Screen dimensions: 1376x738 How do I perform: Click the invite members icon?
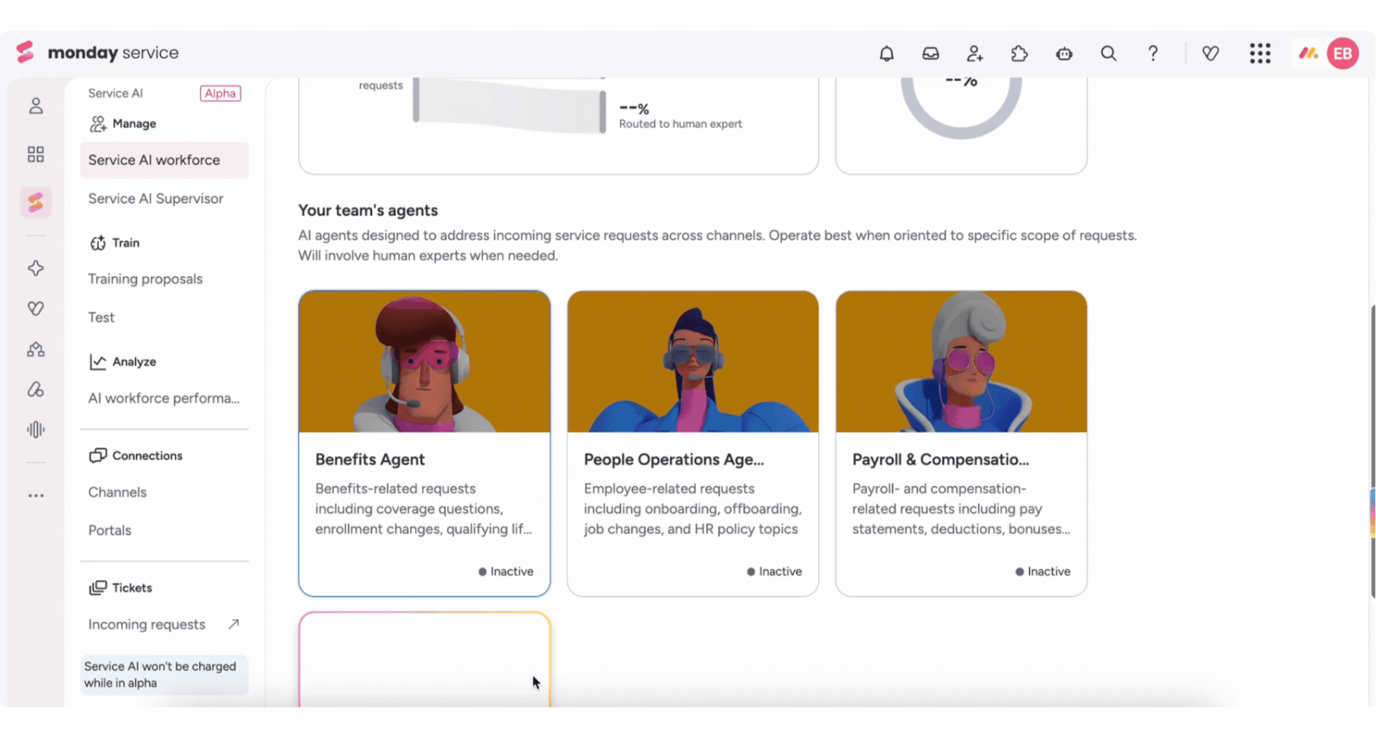pyautogui.click(x=974, y=53)
